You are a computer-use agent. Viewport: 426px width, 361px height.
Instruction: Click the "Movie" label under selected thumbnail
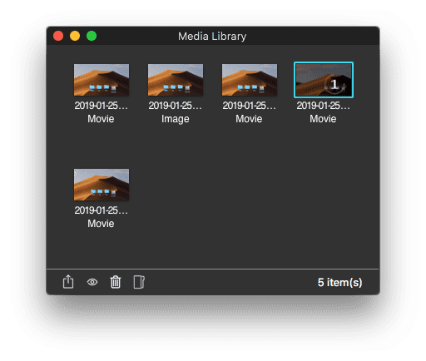click(x=323, y=119)
